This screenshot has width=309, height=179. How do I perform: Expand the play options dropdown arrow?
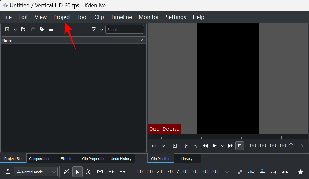(223, 146)
